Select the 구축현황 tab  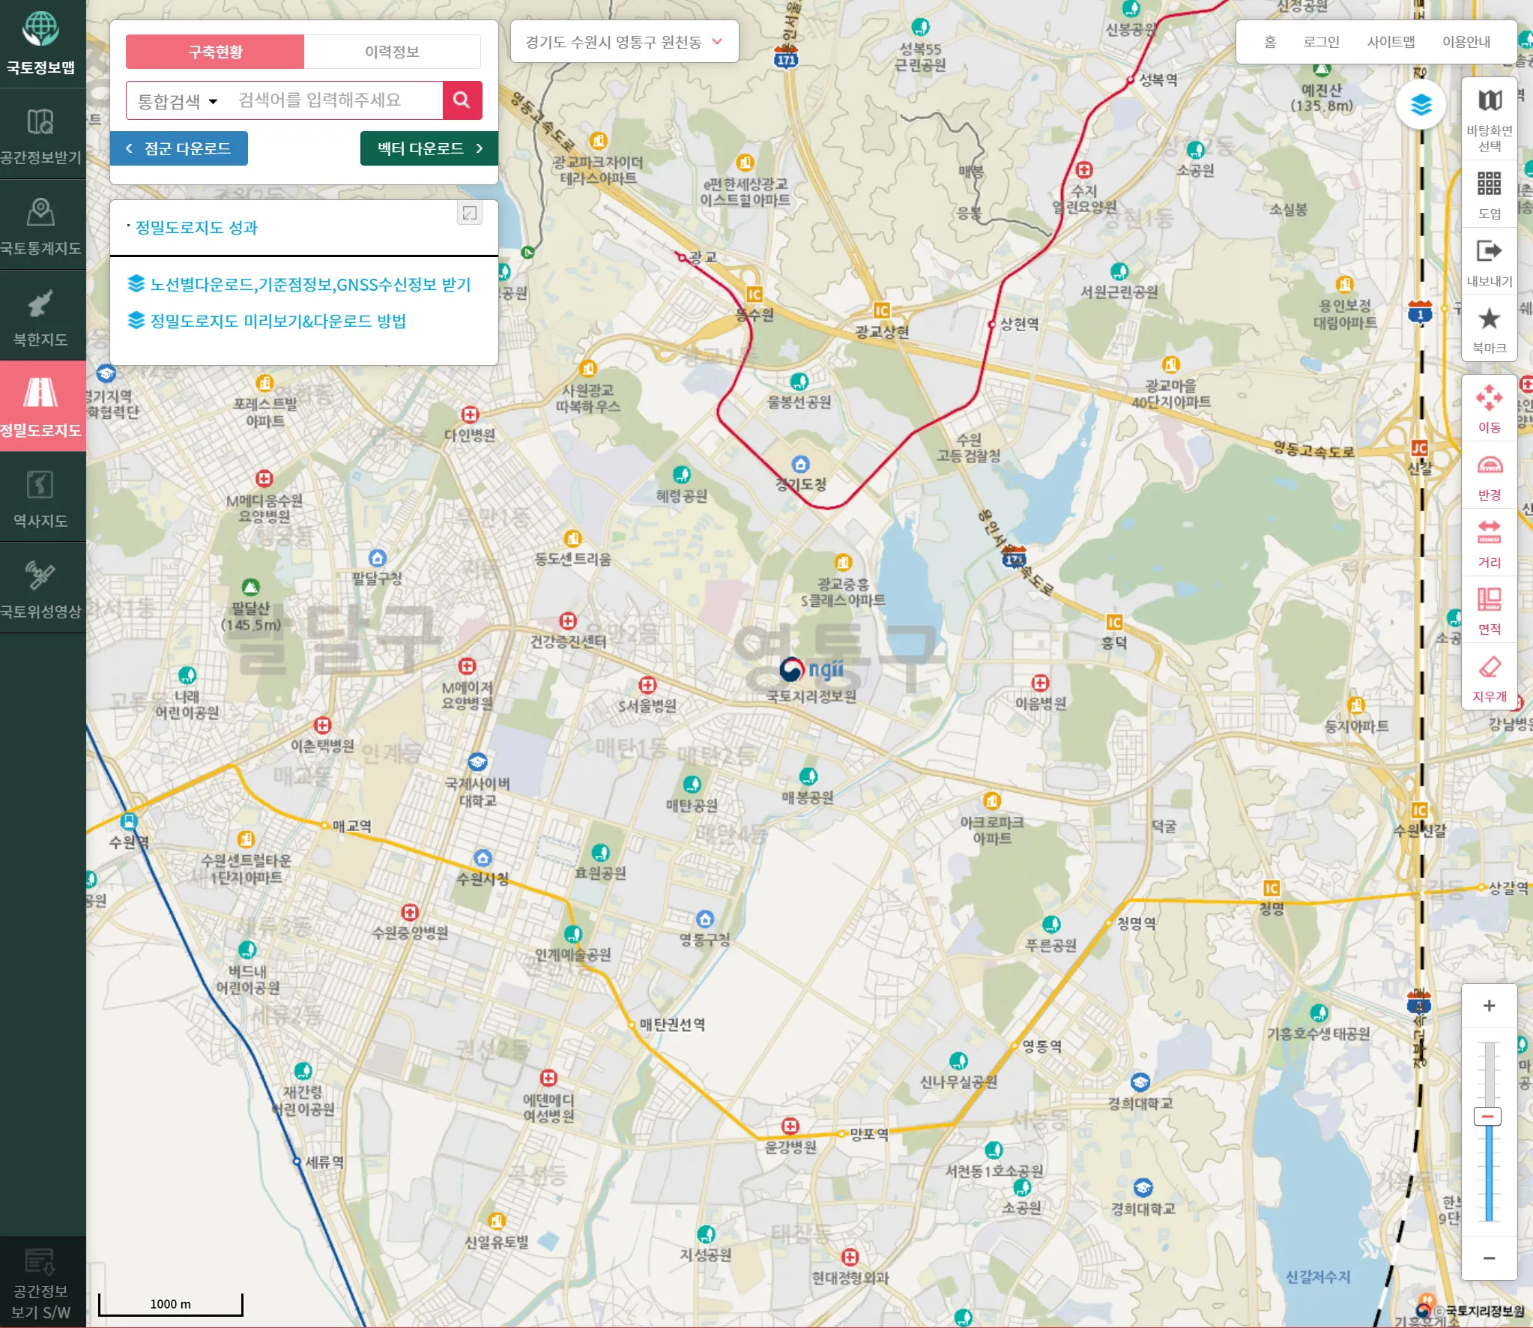[215, 52]
